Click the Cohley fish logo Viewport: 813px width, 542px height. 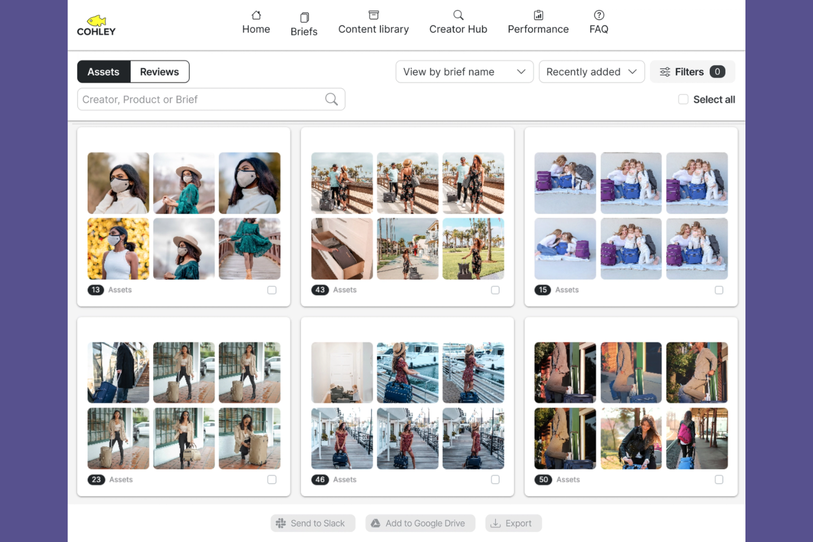[x=96, y=25]
